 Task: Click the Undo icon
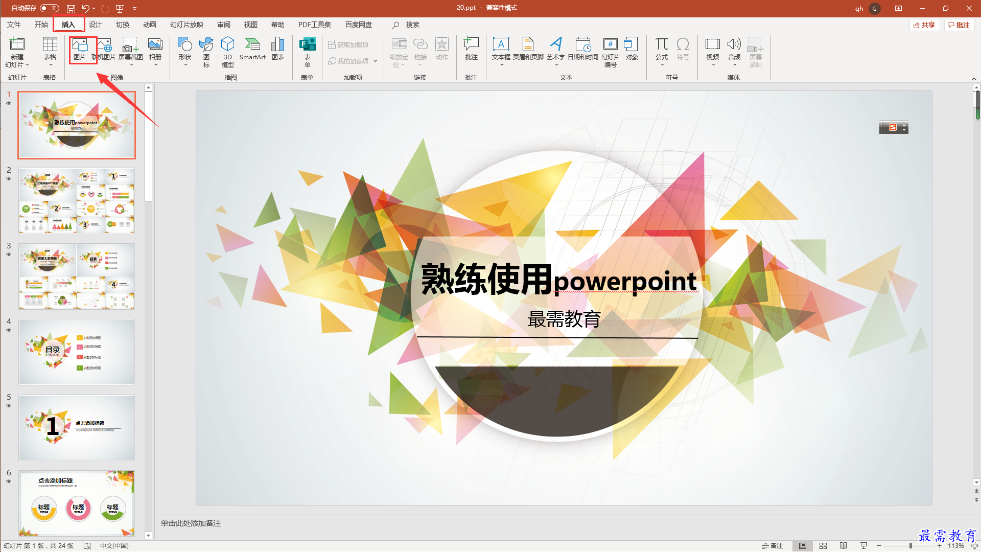coord(85,9)
